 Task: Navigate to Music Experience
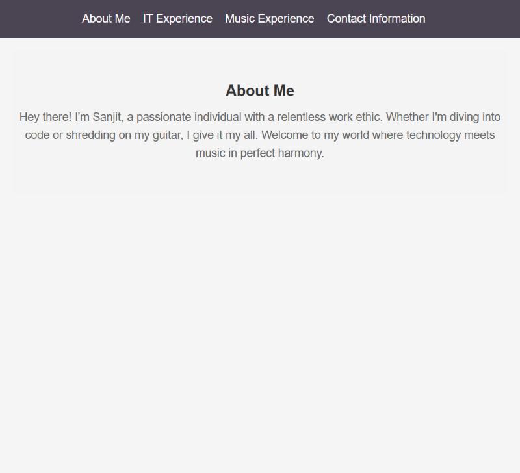[270, 19]
